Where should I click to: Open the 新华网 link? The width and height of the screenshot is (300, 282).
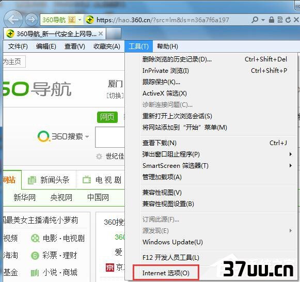point(24,197)
